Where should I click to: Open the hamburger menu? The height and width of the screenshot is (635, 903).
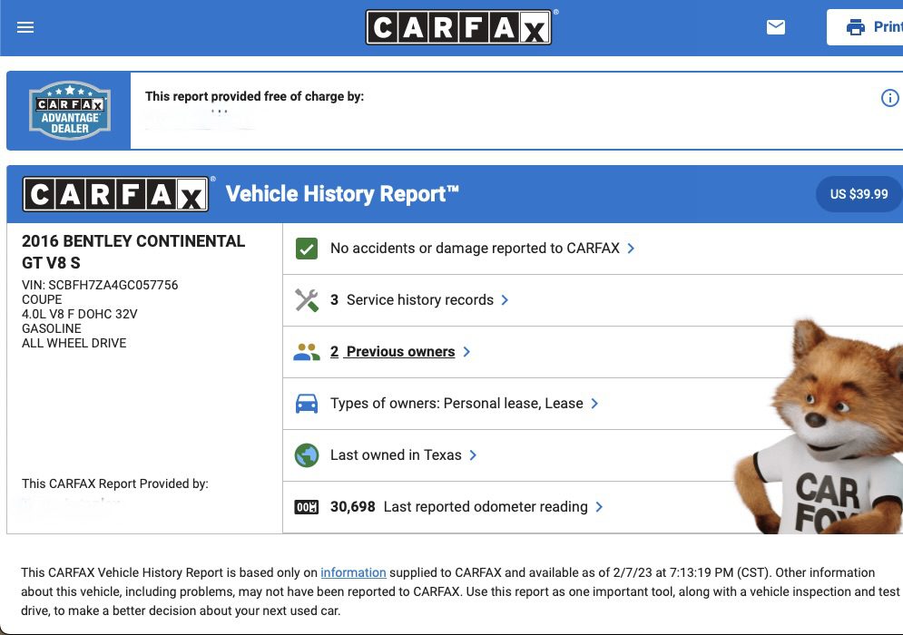coord(25,27)
